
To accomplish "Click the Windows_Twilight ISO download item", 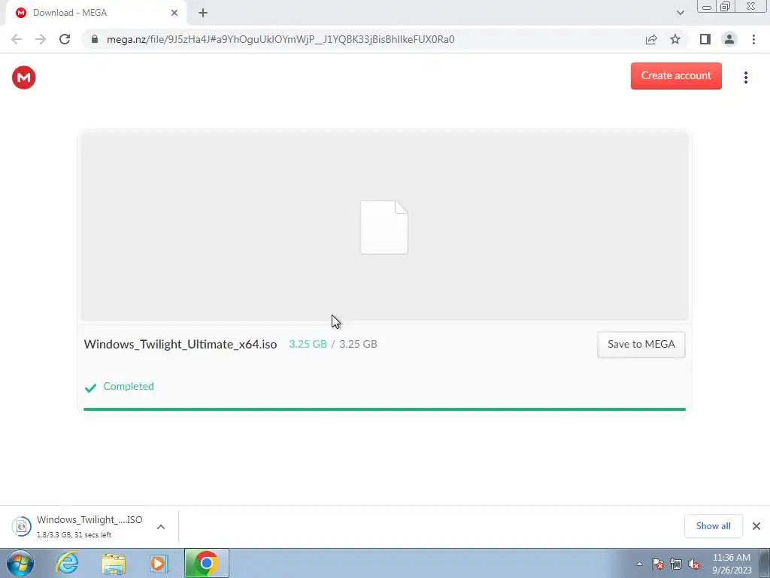I will pos(89,526).
